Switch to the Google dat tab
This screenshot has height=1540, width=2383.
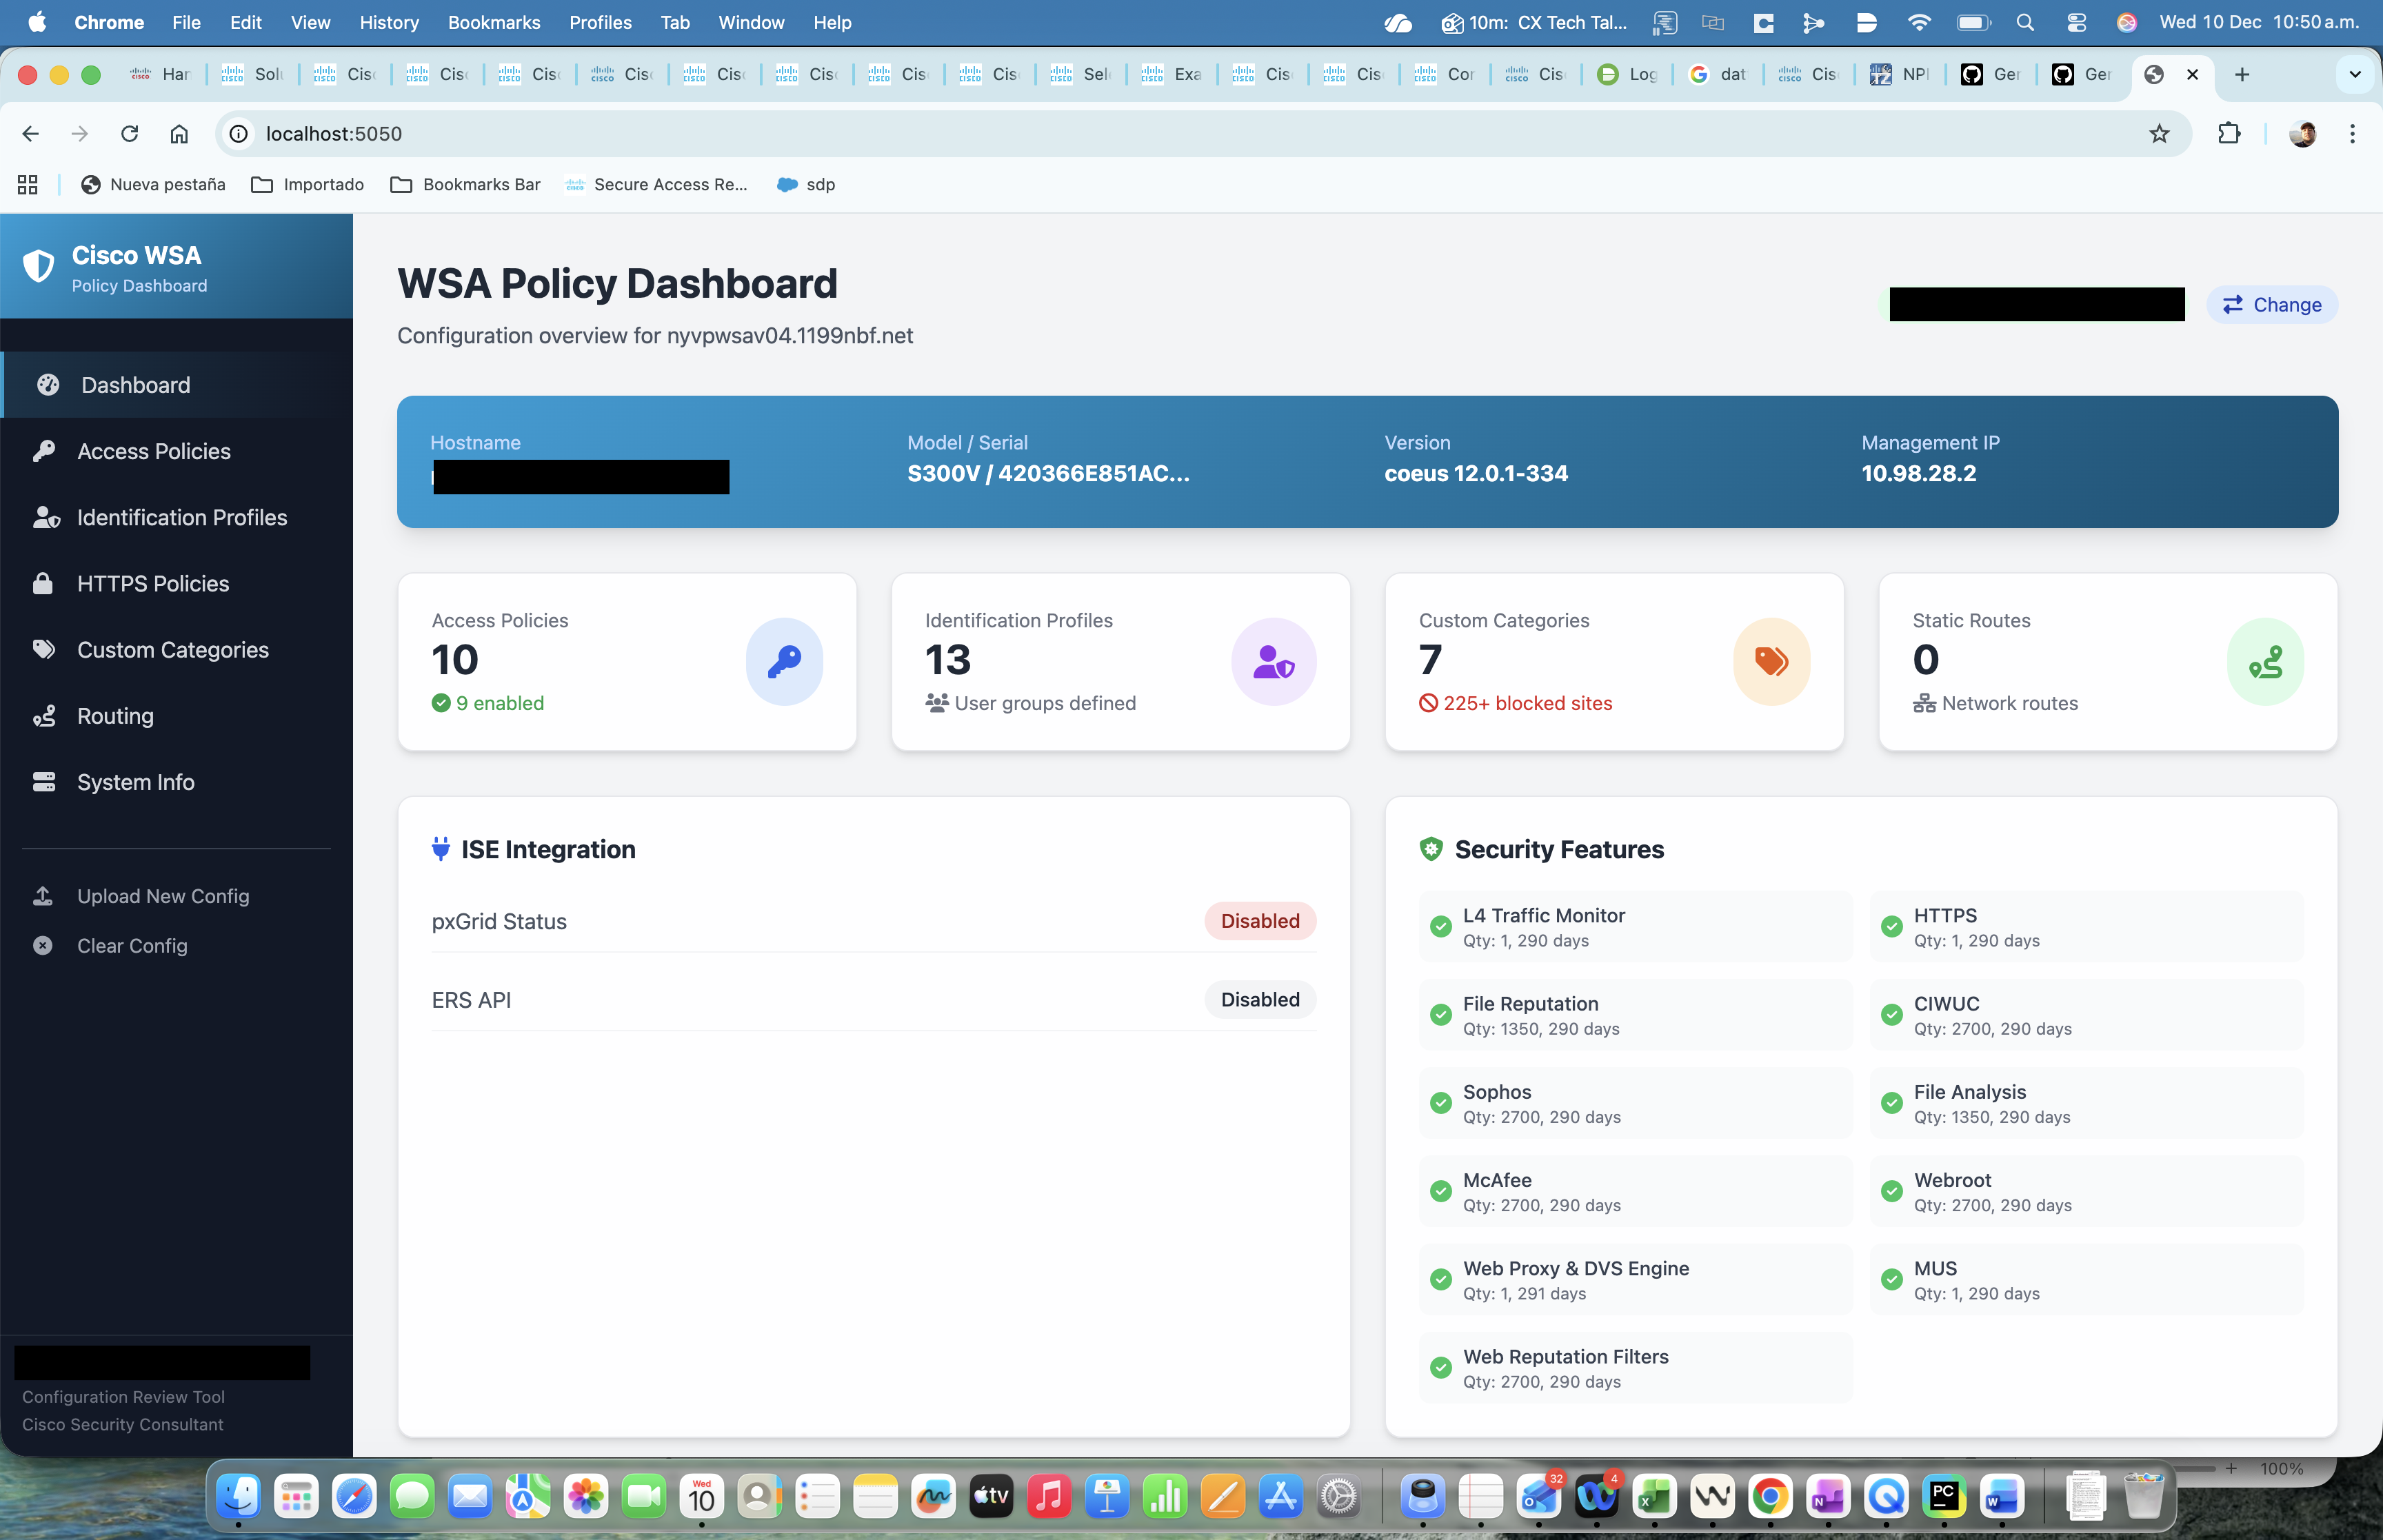point(1718,74)
